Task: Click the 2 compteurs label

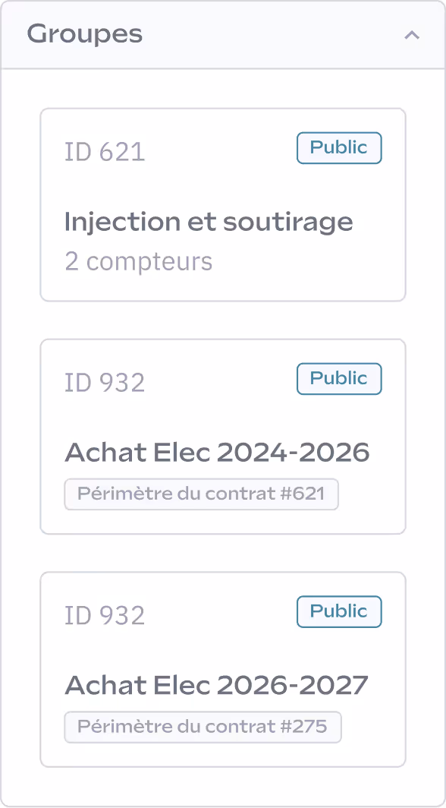Action: [139, 261]
